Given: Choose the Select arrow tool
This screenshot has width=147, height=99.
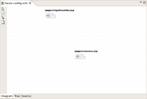Looking at the screenshot, I should (3, 9).
